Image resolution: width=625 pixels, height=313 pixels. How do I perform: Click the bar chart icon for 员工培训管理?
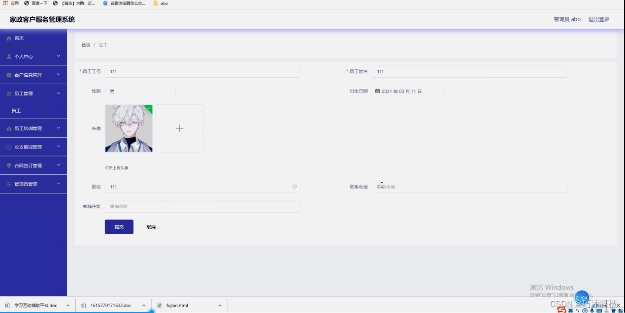tap(9, 128)
